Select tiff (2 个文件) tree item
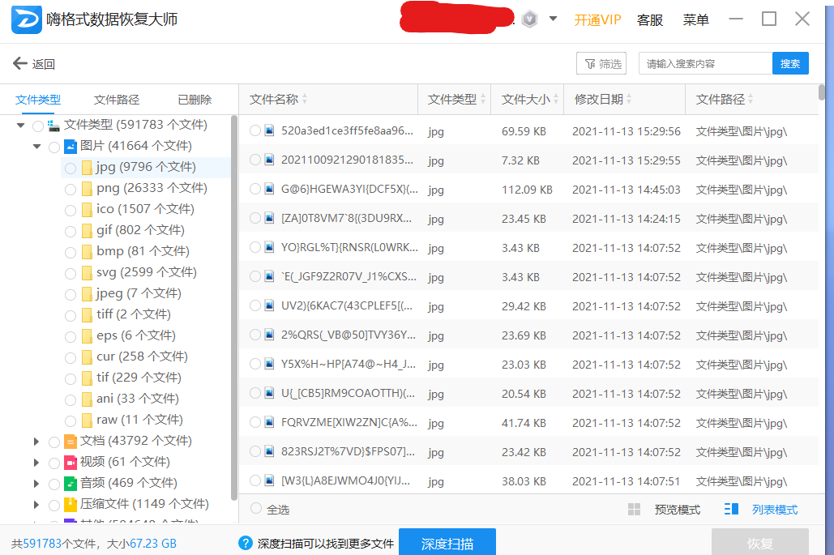Screen dimensions: 834x555 pos(134,314)
